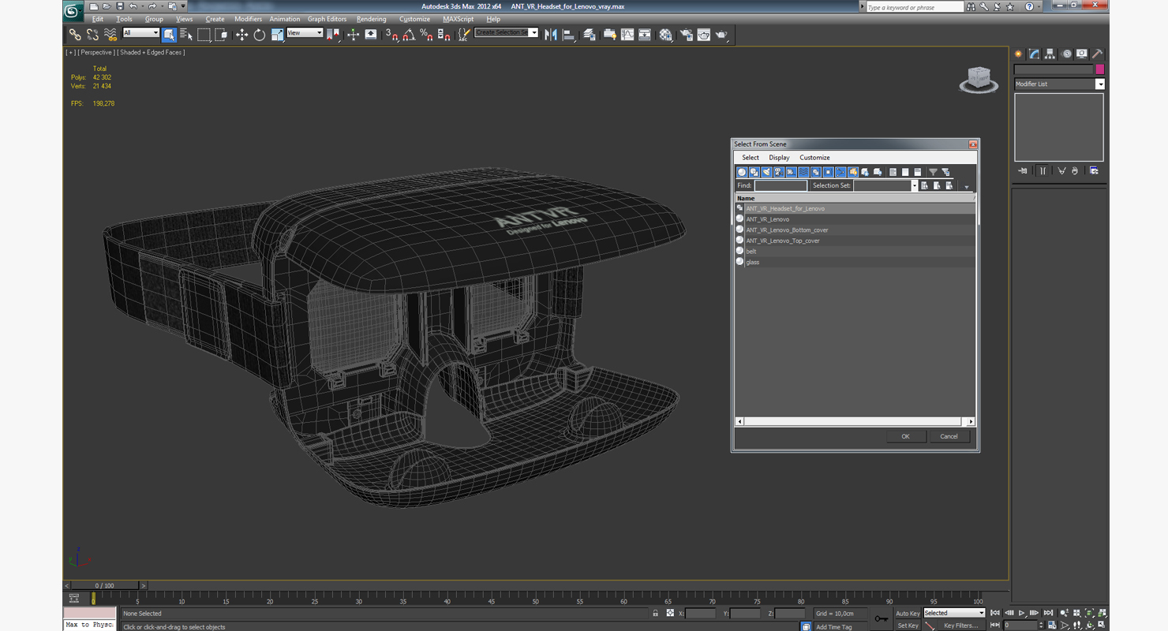
Task: Select ANT_VR_Lenovo_Top_cover in list
Action: 855,241
